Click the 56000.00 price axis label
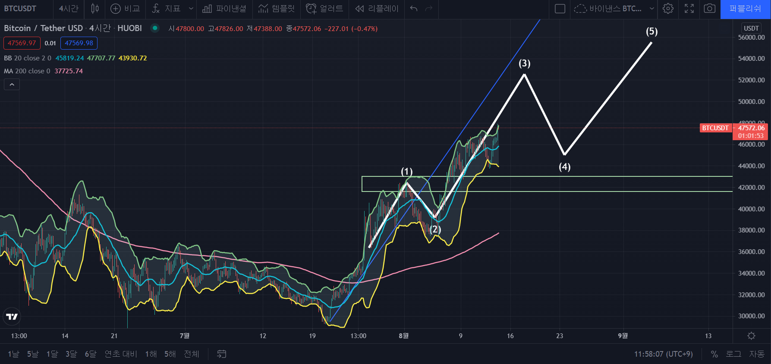 [751, 38]
